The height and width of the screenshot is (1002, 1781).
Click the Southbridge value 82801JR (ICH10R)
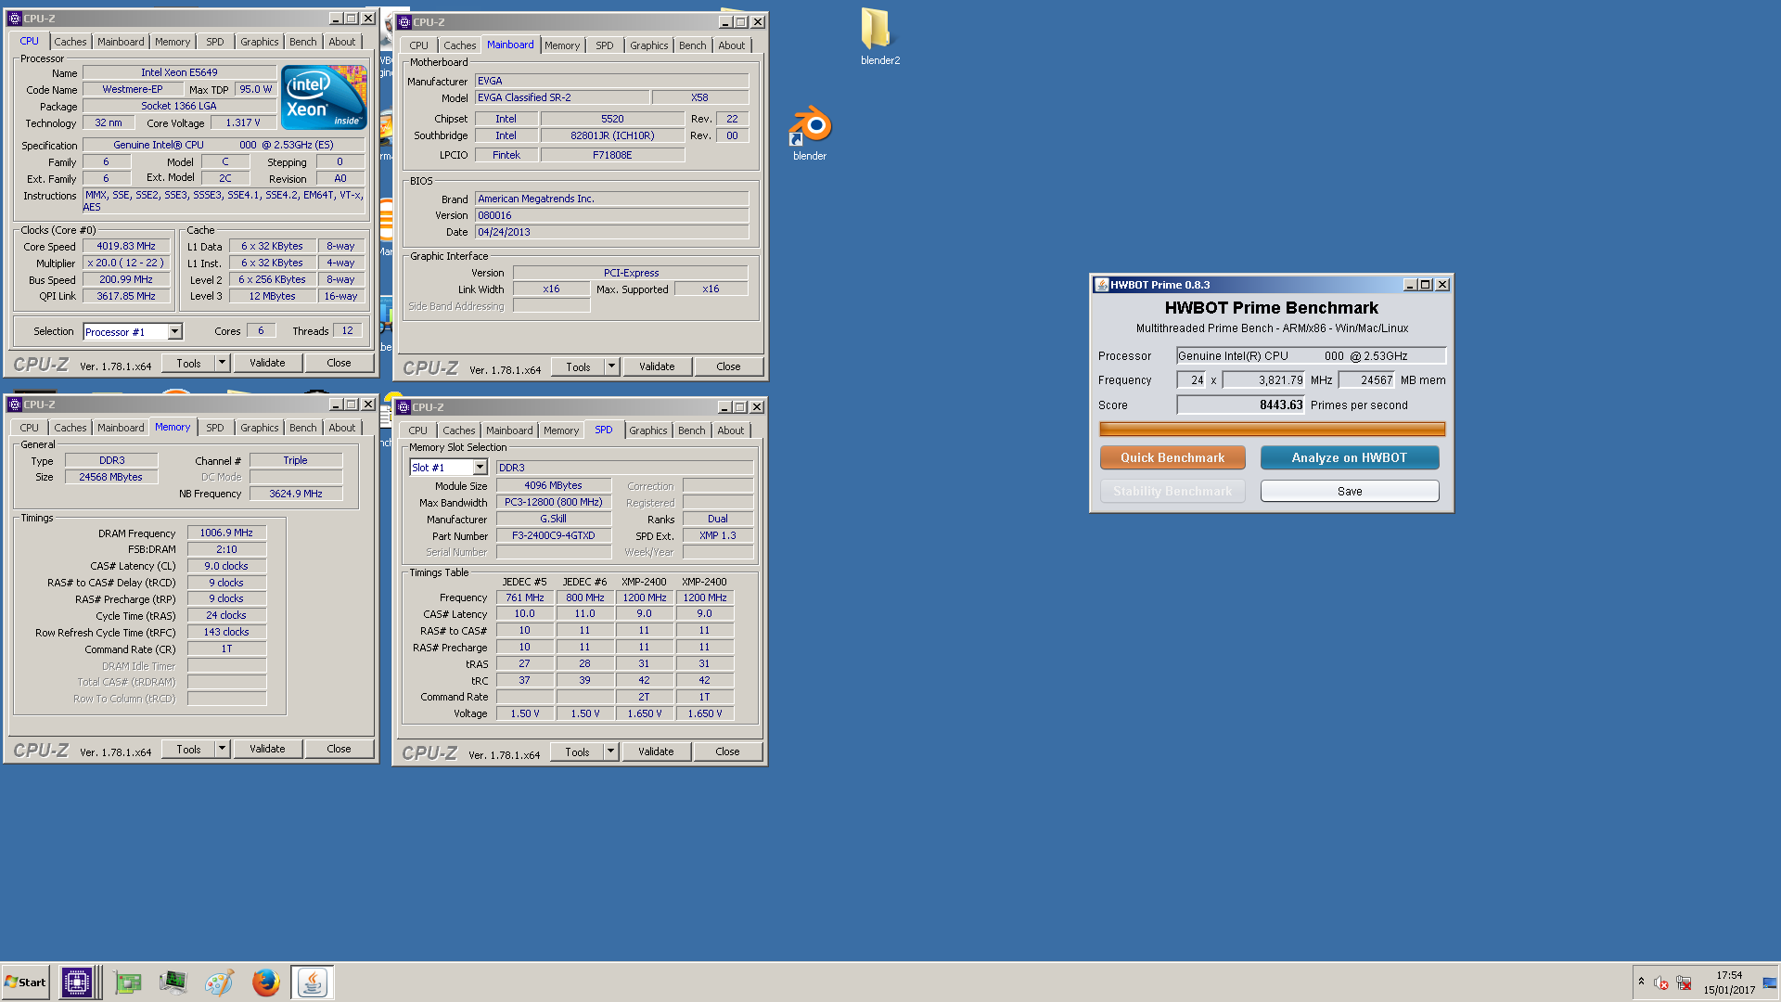pos(612,135)
